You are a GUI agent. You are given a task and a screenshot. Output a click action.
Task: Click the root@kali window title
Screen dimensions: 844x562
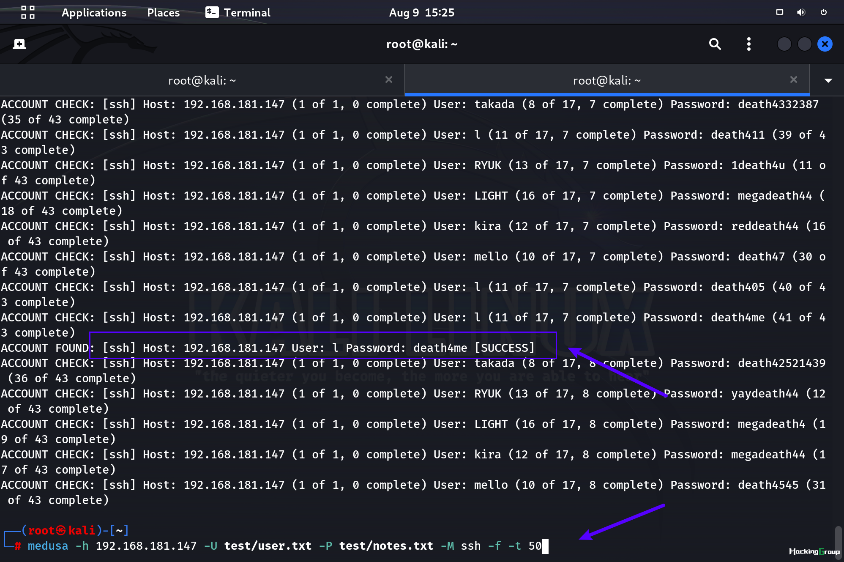(x=422, y=44)
